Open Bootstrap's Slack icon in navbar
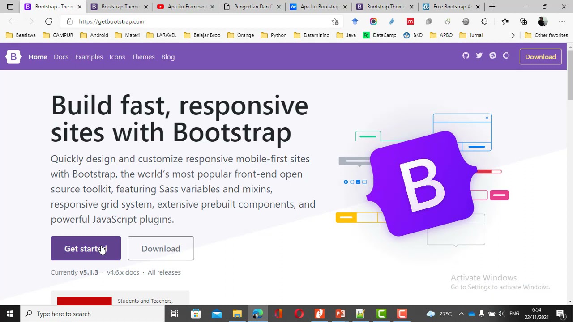Screen dimensions: 573x322 pos(493,56)
